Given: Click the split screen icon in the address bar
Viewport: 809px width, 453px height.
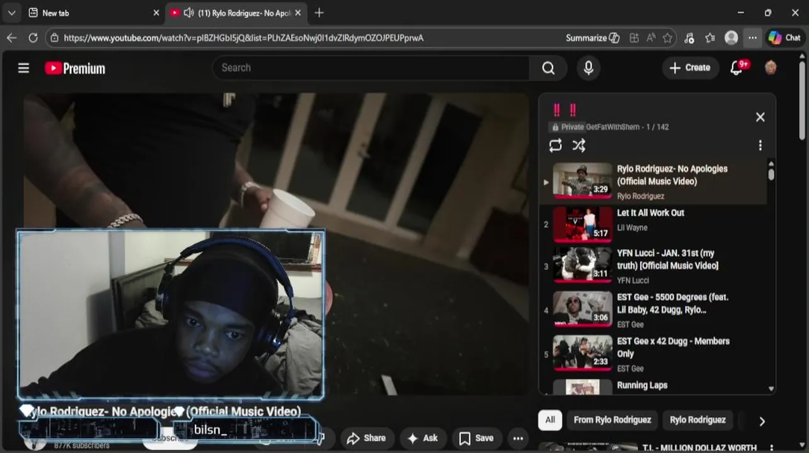Looking at the screenshot, I should [x=634, y=38].
